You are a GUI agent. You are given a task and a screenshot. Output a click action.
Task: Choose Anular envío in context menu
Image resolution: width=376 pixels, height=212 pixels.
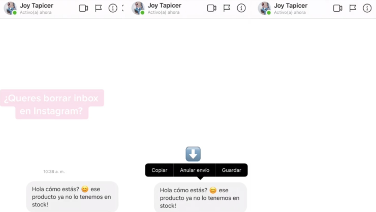click(x=195, y=170)
